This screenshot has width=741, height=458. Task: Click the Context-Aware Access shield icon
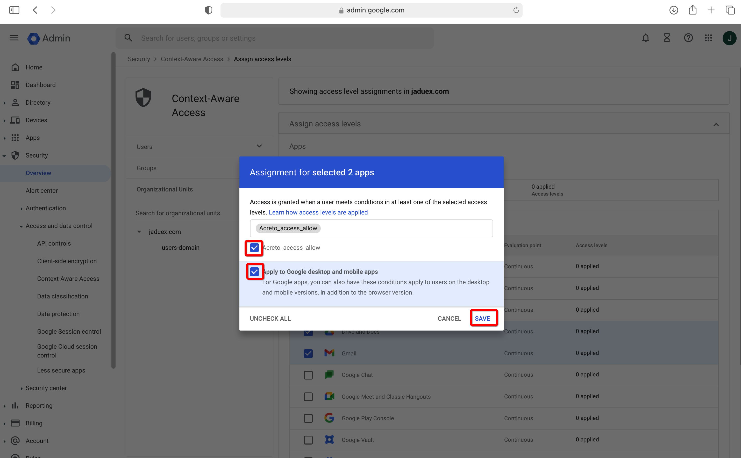143,98
